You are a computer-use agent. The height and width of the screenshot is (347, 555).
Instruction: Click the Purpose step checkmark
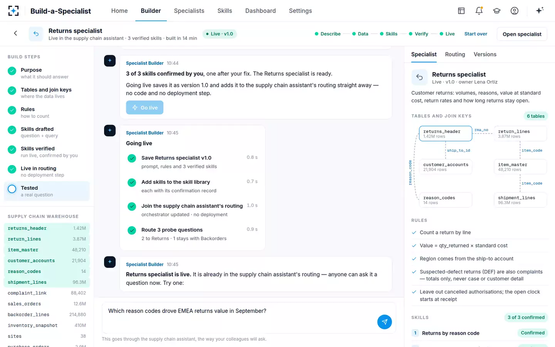pyautogui.click(x=12, y=71)
